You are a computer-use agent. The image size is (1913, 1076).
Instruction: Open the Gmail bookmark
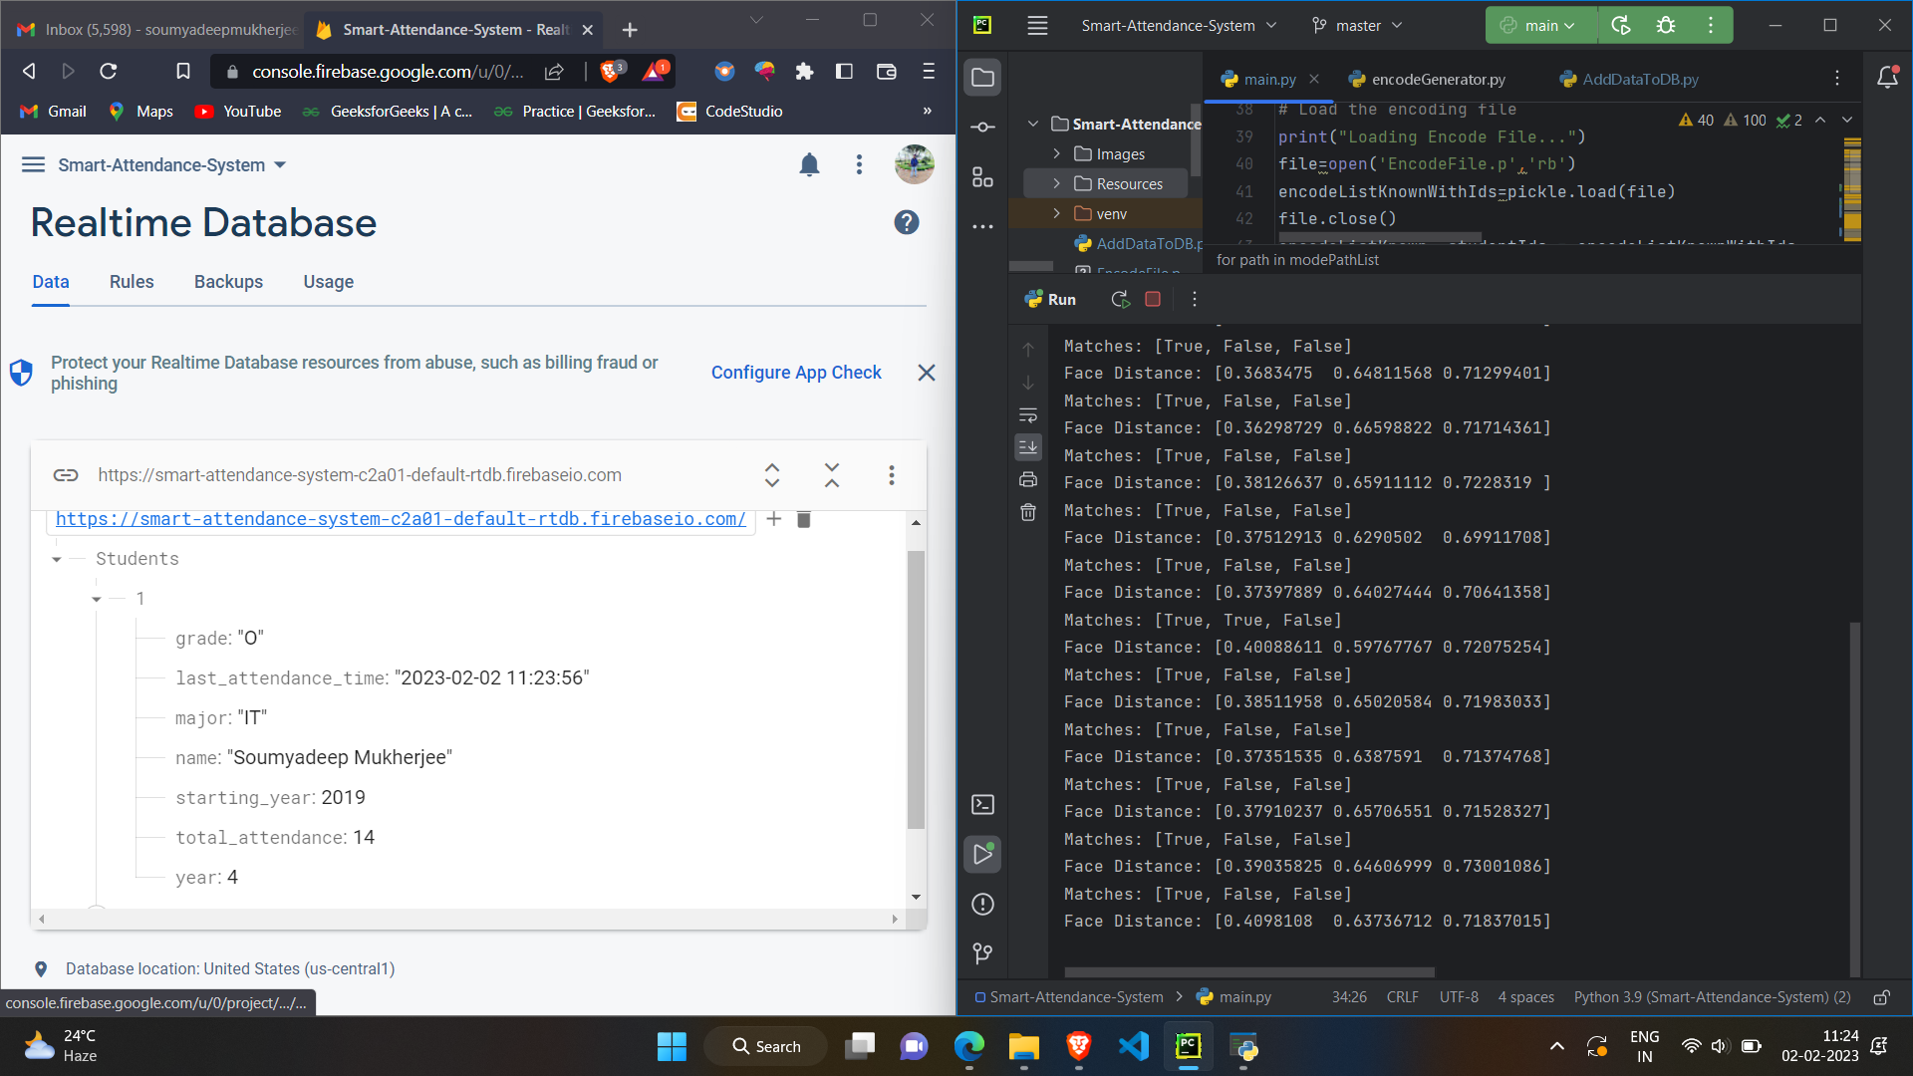tap(53, 112)
